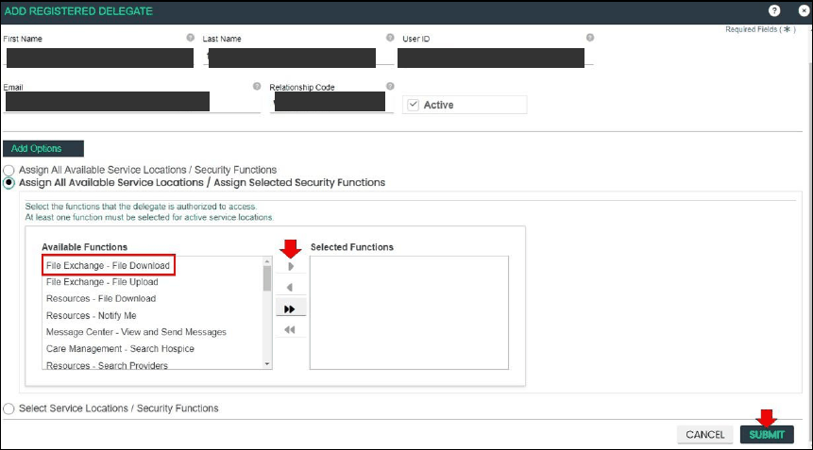
Task: Toggle the Active checkbox
Action: tap(414, 105)
